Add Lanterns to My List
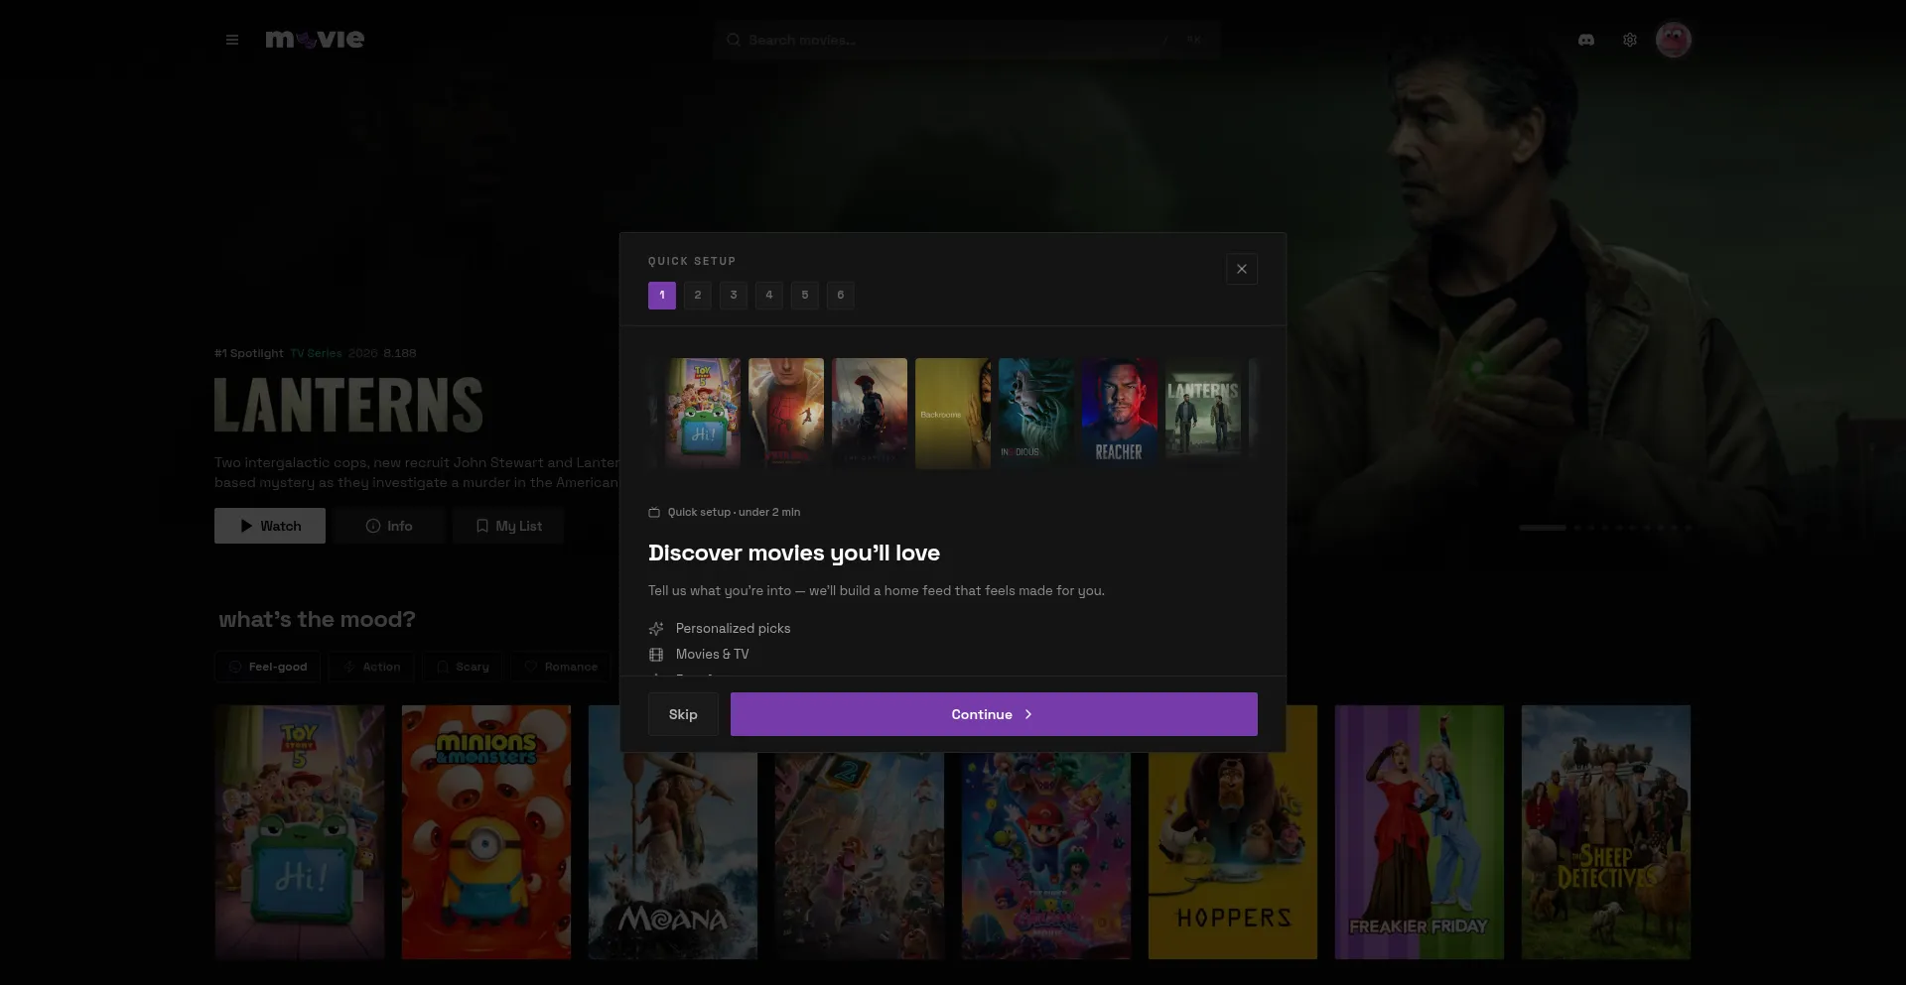Image resolution: width=1906 pixels, height=985 pixels. coord(508,526)
